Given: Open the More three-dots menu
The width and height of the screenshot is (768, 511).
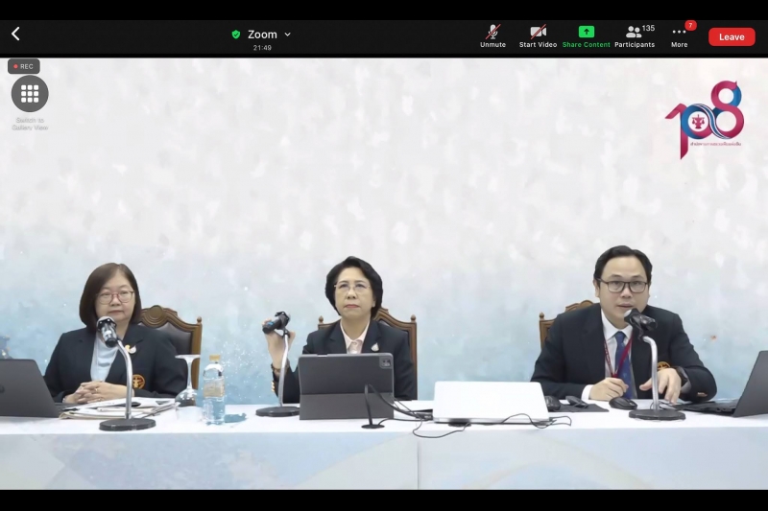Looking at the screenshot, I should click(679, 32).
